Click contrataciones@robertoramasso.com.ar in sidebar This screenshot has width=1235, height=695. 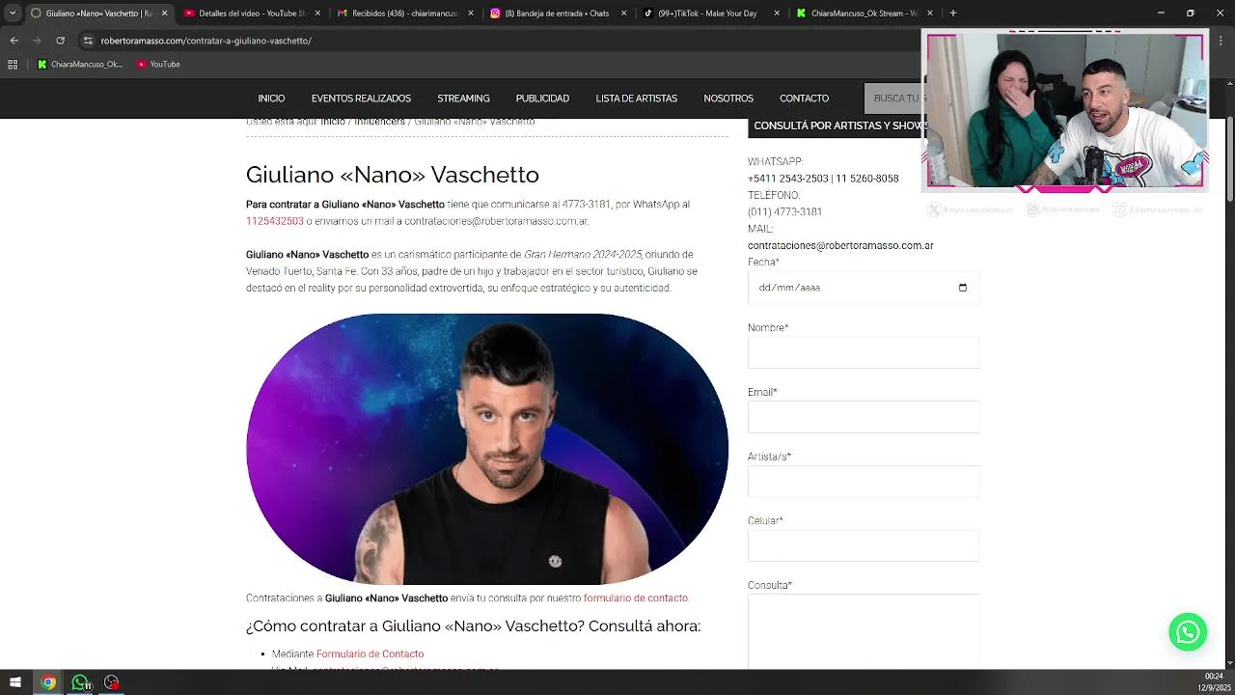(840, 246)
